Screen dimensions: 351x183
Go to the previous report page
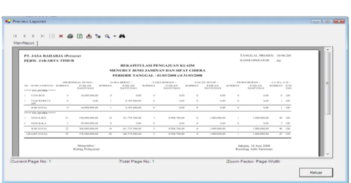[x=24, y=36]
